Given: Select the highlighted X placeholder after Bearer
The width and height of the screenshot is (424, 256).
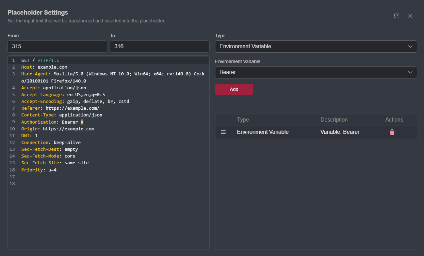Looking at the screenshot, I should pos(82,122).
